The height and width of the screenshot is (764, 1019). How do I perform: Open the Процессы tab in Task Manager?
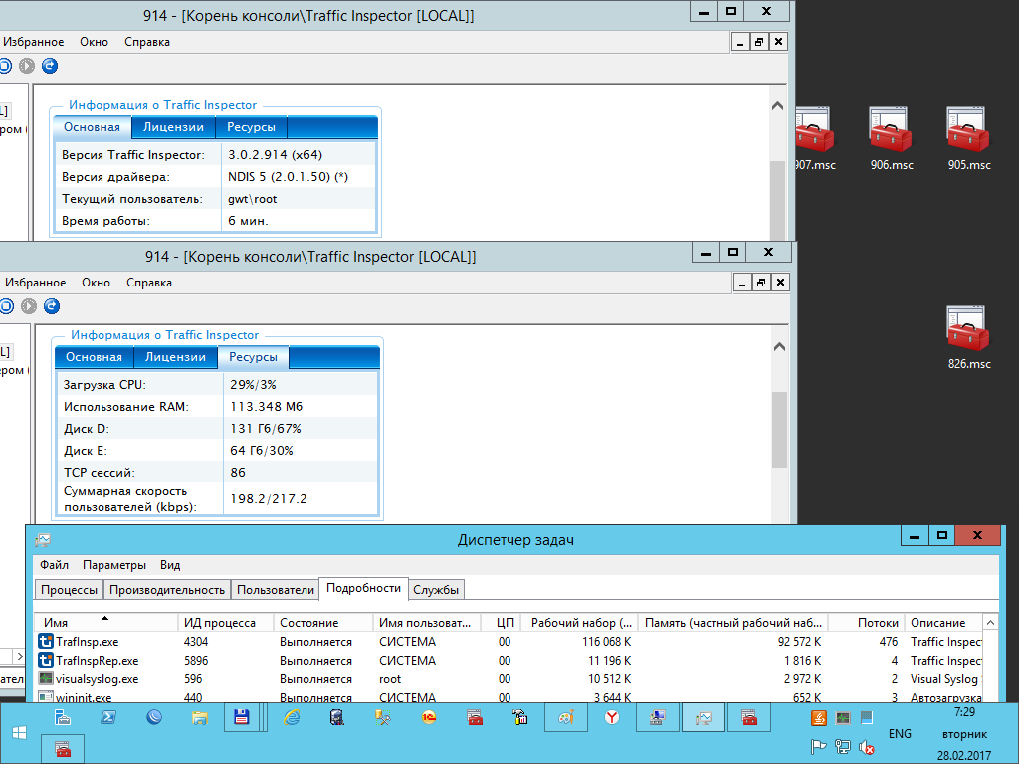(69, 590)
